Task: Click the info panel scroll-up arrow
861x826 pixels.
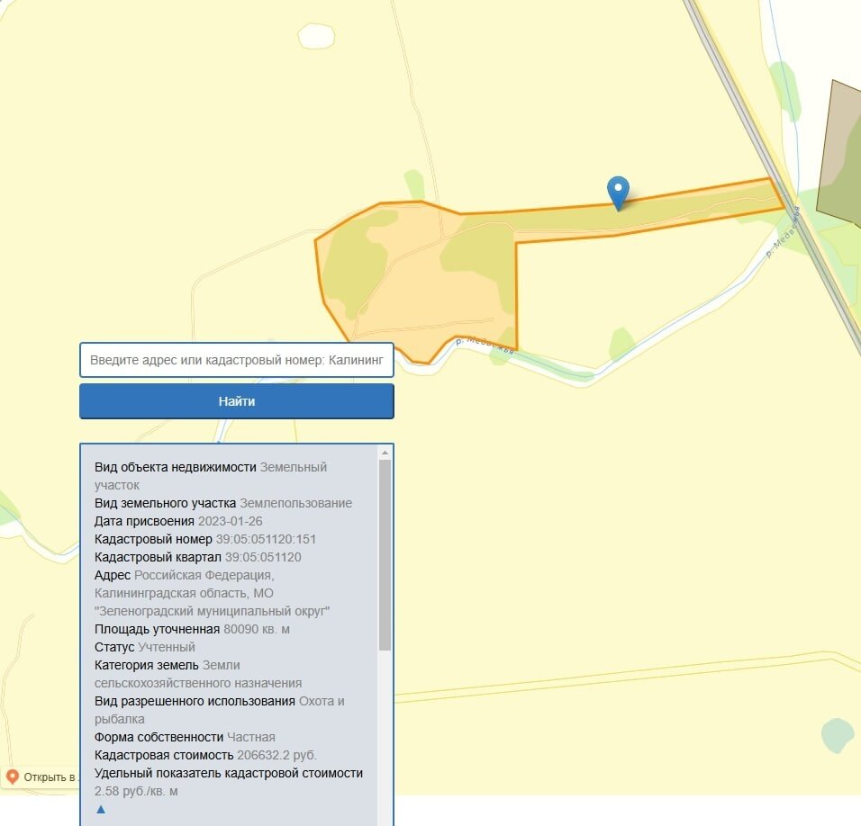Action: [x=385, y=453]
